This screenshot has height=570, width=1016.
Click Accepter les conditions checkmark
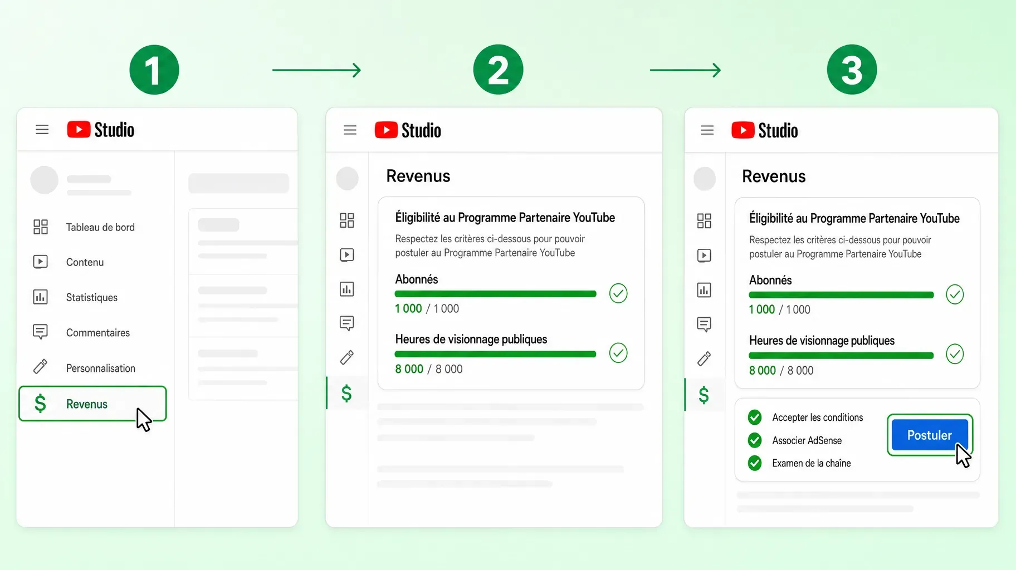click(x=755, y=417)
